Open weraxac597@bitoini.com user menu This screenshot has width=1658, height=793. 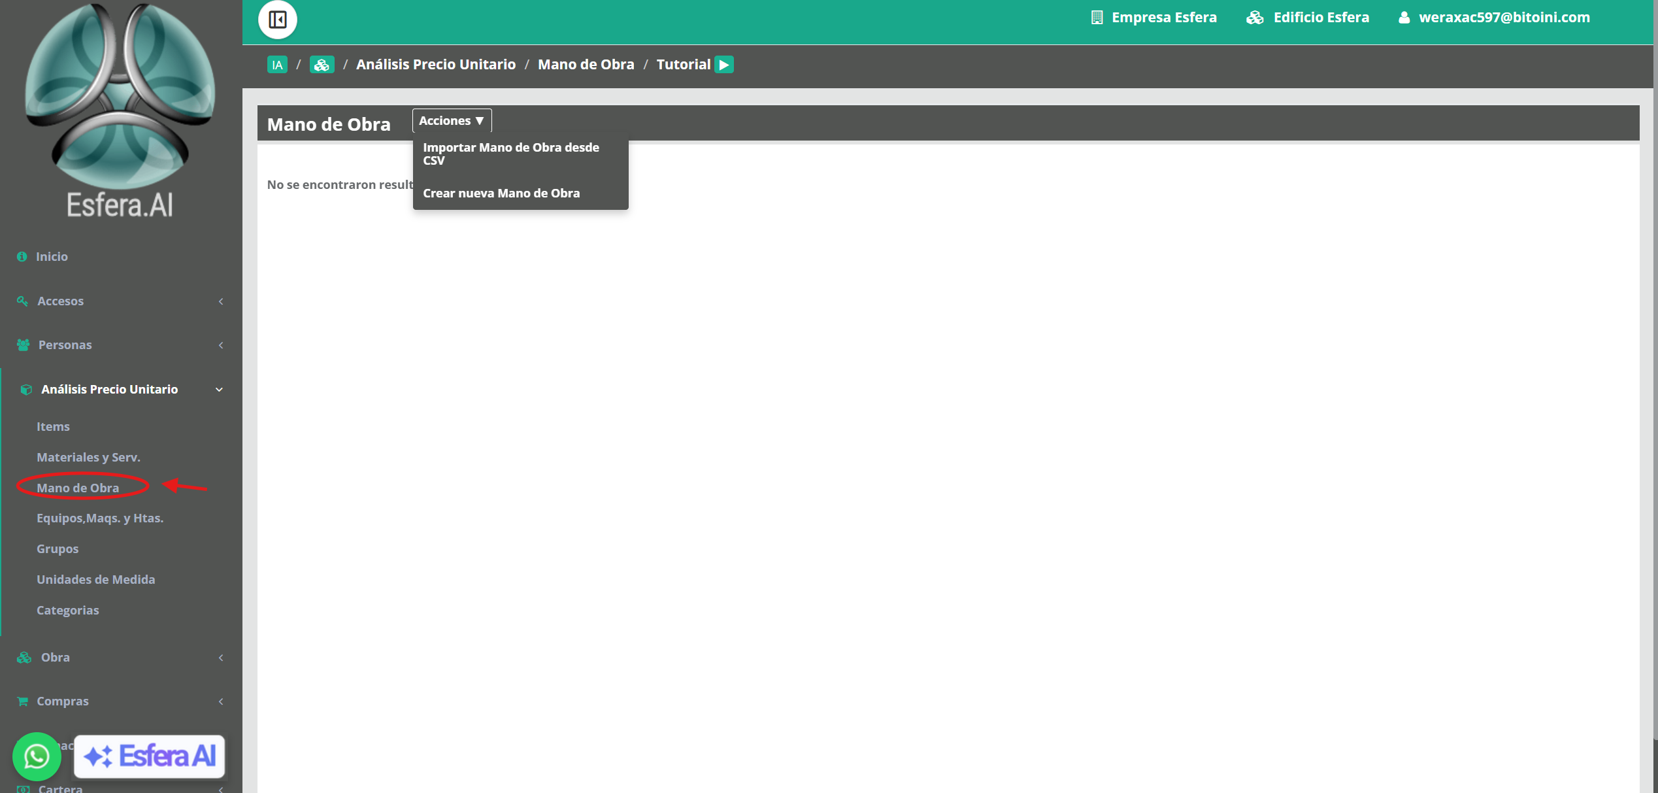tap(1504, 18)
